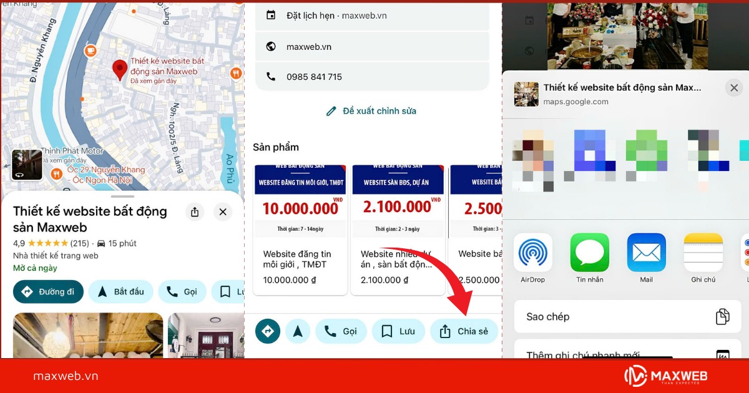Tap the Lưu save button
This screenshot has width=749, height=393.
click(x=398, y=331)
